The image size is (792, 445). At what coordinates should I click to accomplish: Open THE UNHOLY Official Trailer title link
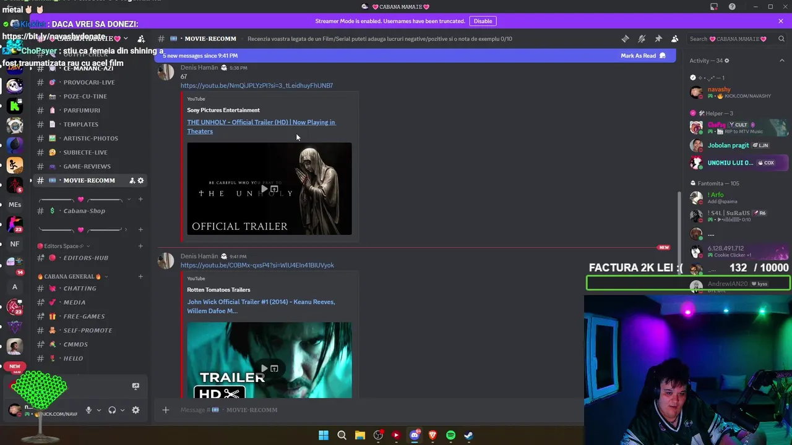[261, 127]
